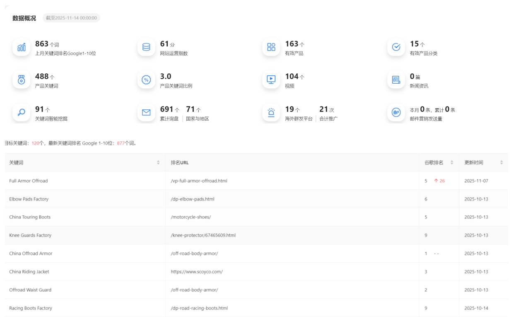This screenshot has width=511, height=317.
Task: Click the website operation index database icon
Action: point(146,47)
